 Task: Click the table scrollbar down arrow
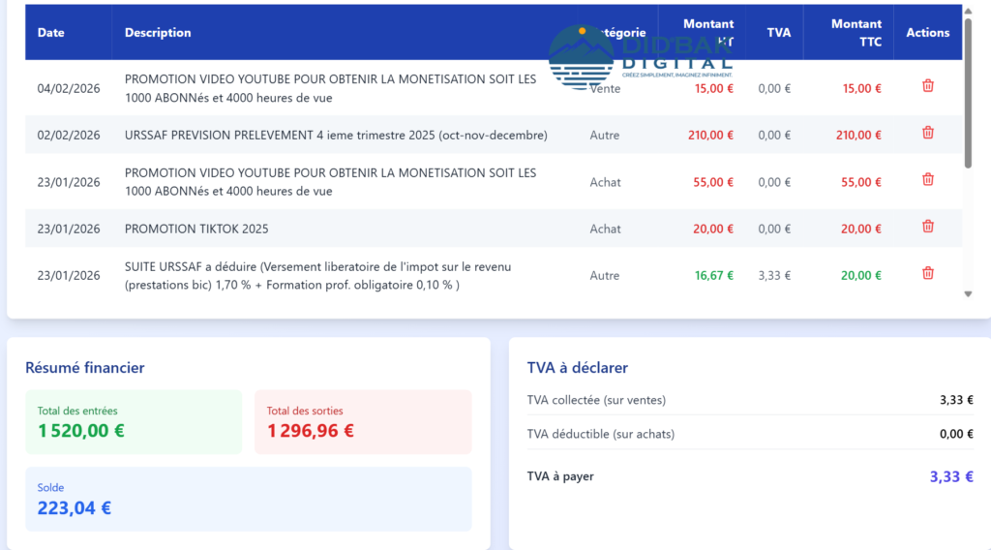pyautogui.click(x=968, y=294)
